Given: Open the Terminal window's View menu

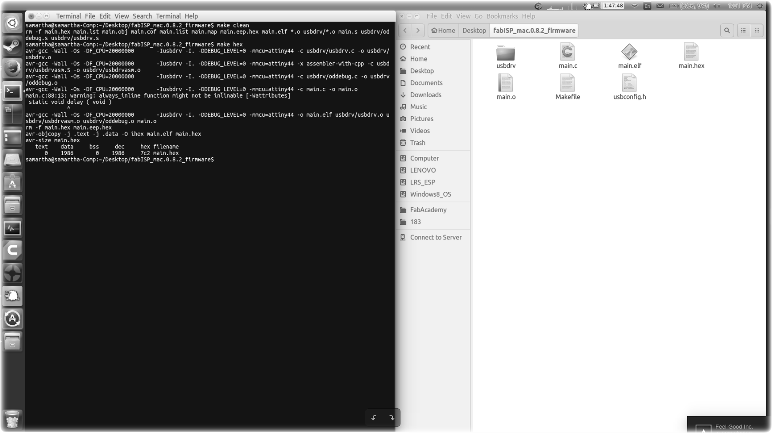Looking at the screenshot, I should (121, 16).
